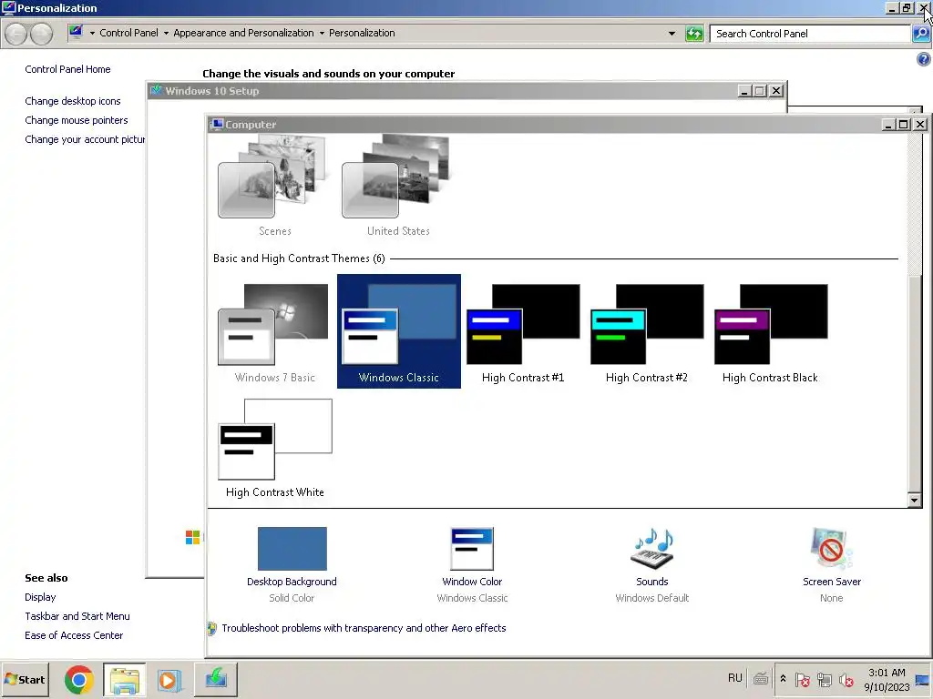Click the search magnifier icon
Screen dimensions: 933x699
pos(921,34)
